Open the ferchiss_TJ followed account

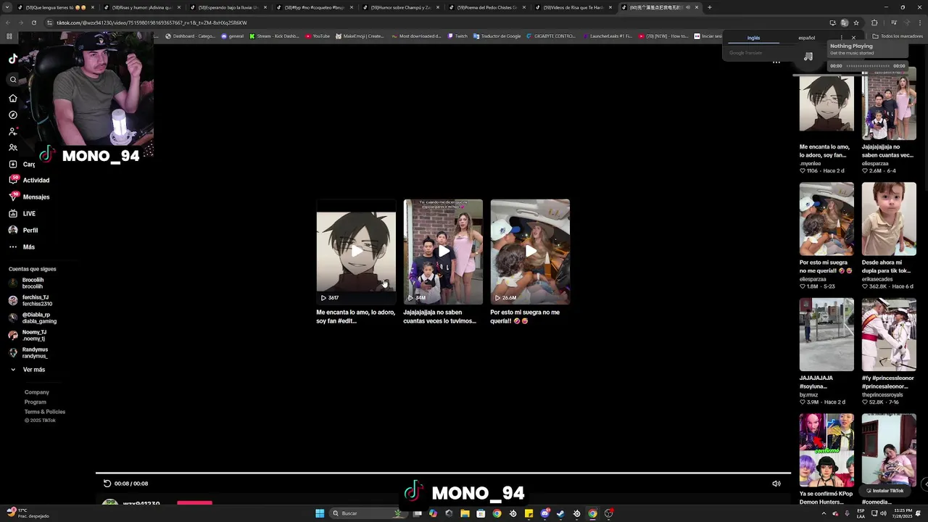pos(30,300)
